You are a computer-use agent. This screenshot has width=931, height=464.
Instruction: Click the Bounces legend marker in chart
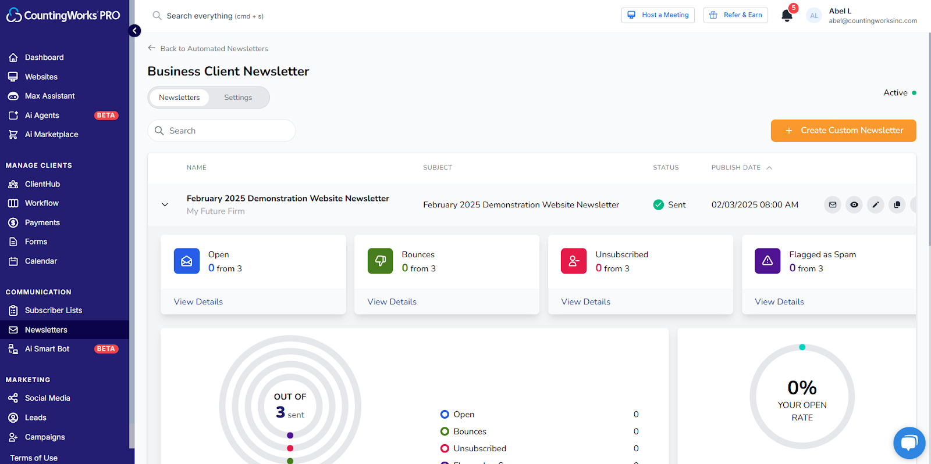point(445,431)
